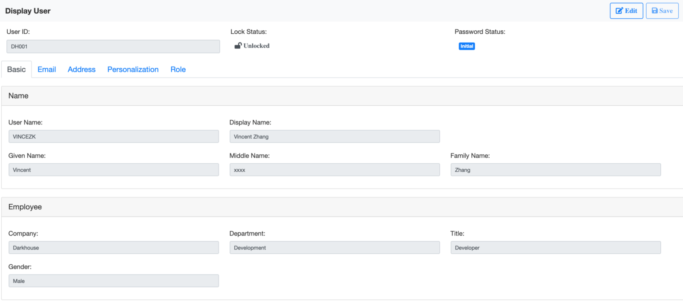683x307 pixels.
Task: Go to the Role tab
Action: coord(178,70)
